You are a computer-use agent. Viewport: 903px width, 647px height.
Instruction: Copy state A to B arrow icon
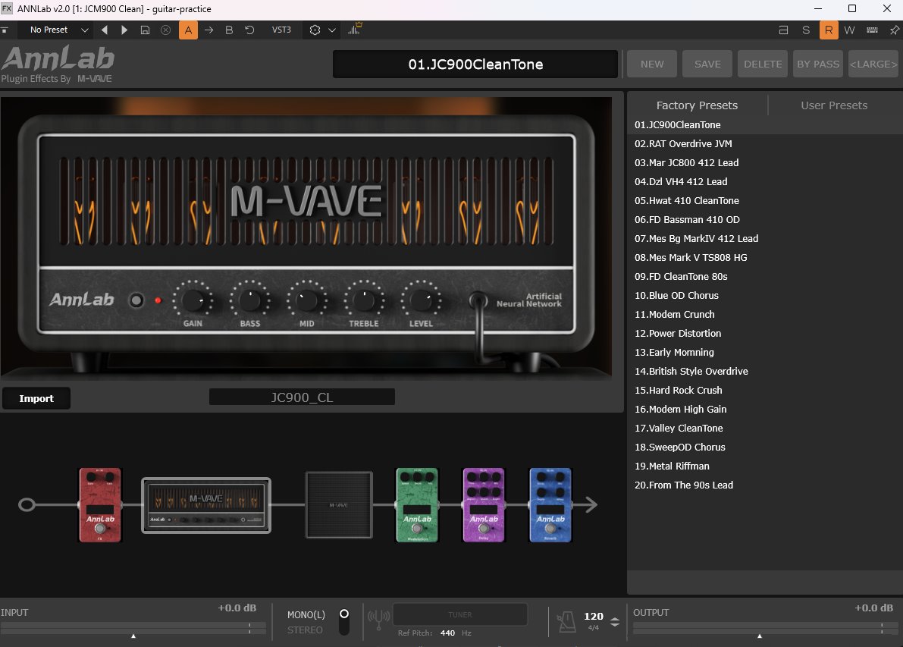(209, 30)
